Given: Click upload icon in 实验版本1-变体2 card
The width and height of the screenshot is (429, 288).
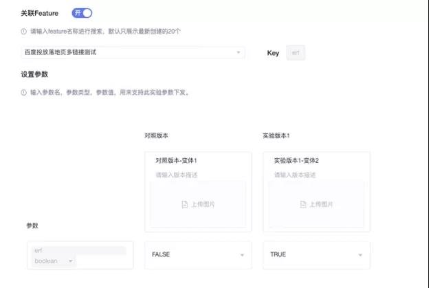Looking at the screenshot, I should [303, 204].
